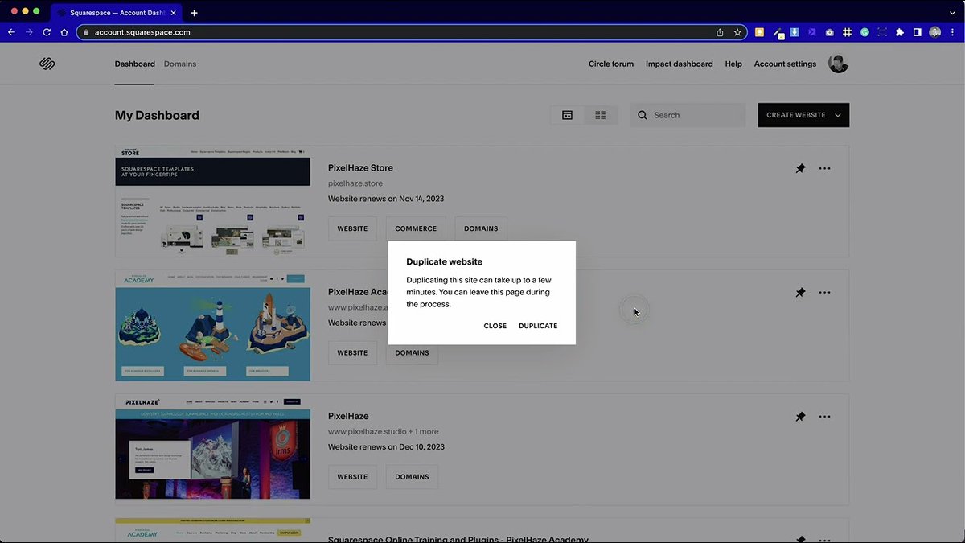965x543 pixels.
Task: Open more options for PixelHaze website
Action: 825,417
